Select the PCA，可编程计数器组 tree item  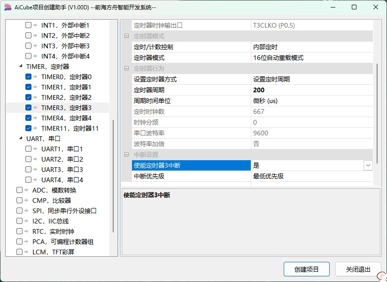tap(63, 242)
